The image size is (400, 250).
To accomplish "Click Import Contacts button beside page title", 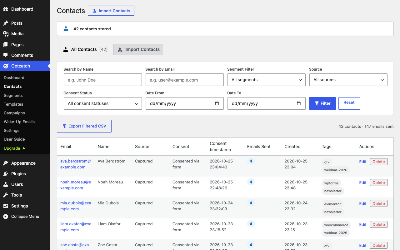I will pos(111,11).
